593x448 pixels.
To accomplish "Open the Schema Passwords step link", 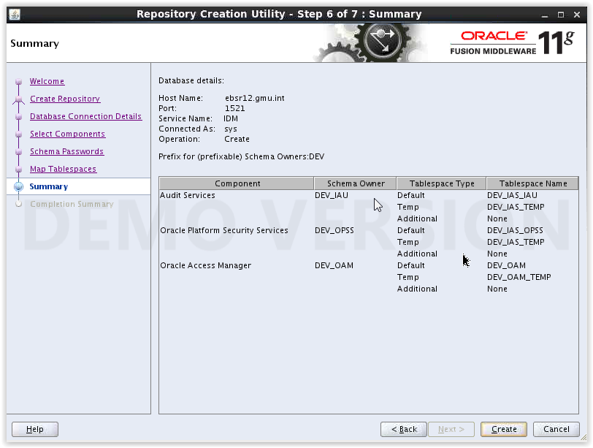I will (x=67, y=151).
